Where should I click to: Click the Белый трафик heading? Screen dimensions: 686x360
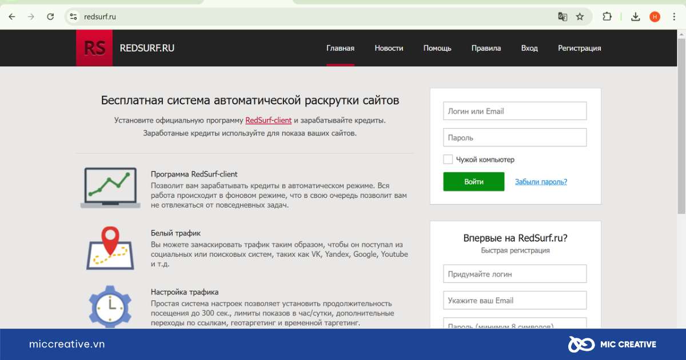coord(176,233)
